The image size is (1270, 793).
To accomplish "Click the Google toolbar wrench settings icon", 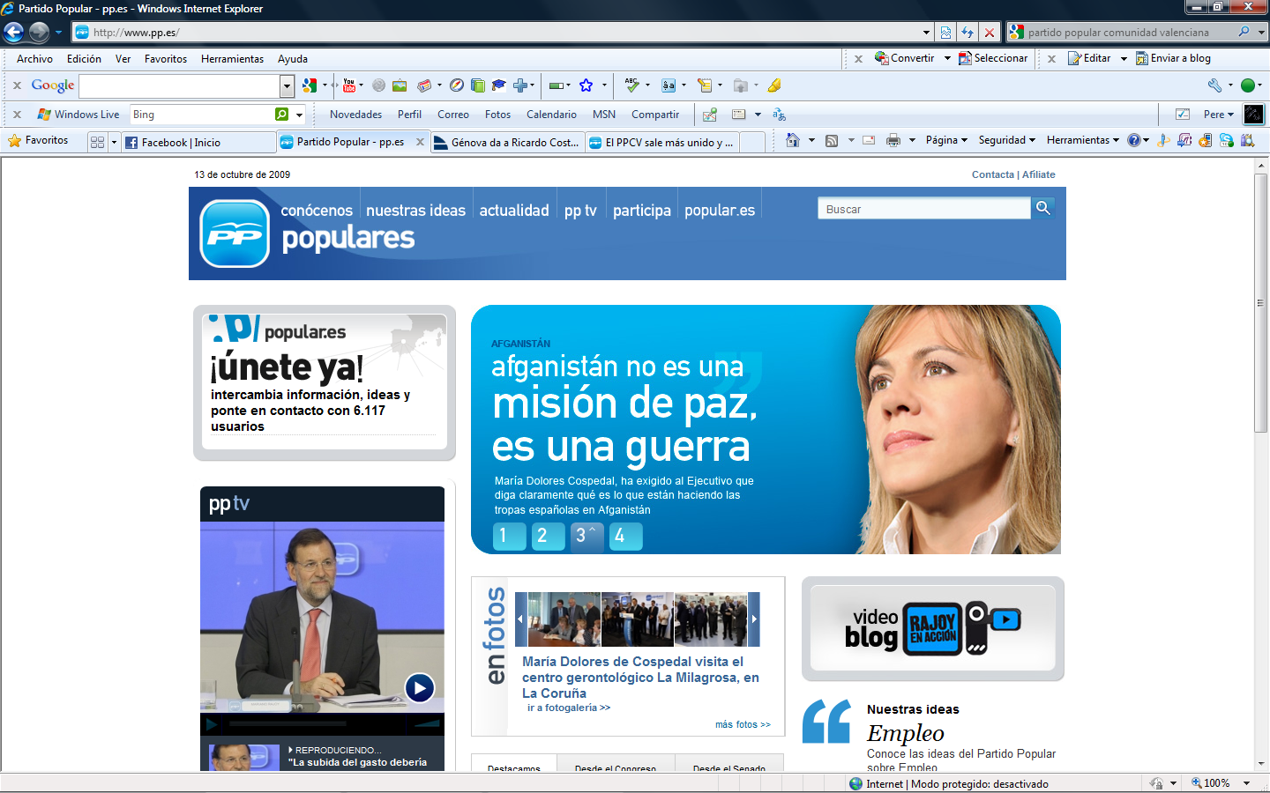I will (x=1214, y=85).
